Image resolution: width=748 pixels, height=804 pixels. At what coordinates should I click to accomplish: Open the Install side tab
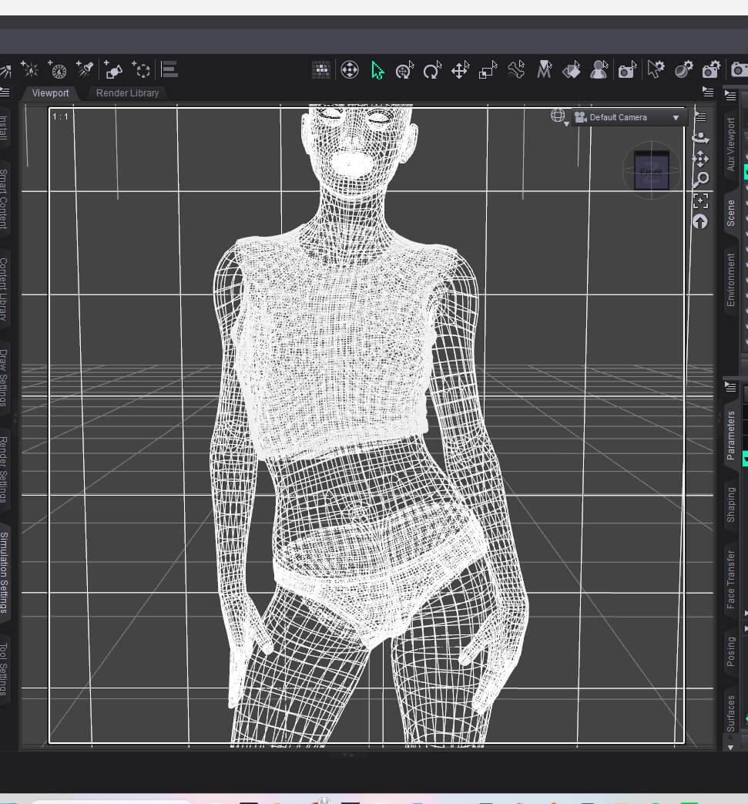(x=4, y=128)
